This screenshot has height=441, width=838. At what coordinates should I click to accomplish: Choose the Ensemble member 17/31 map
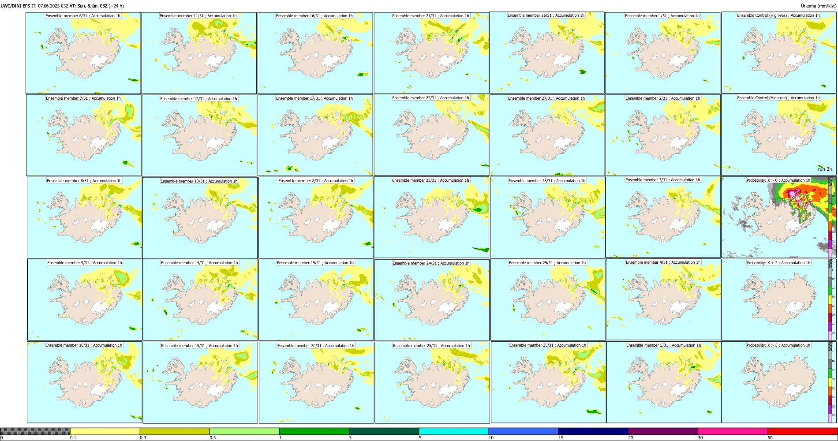click(315, 135)
